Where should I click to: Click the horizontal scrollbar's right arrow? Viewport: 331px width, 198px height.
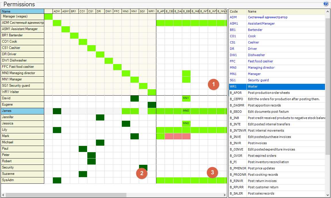coord(224,195)
